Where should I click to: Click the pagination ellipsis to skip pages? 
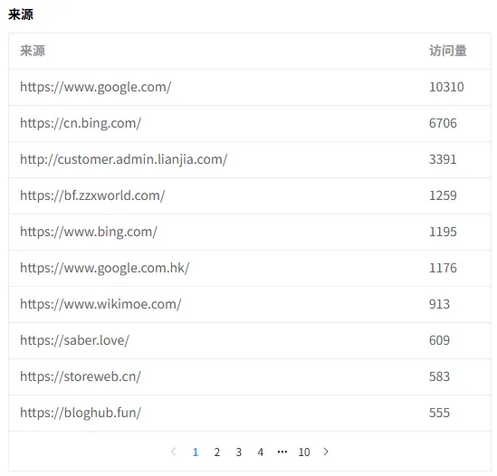coord(282,452)
